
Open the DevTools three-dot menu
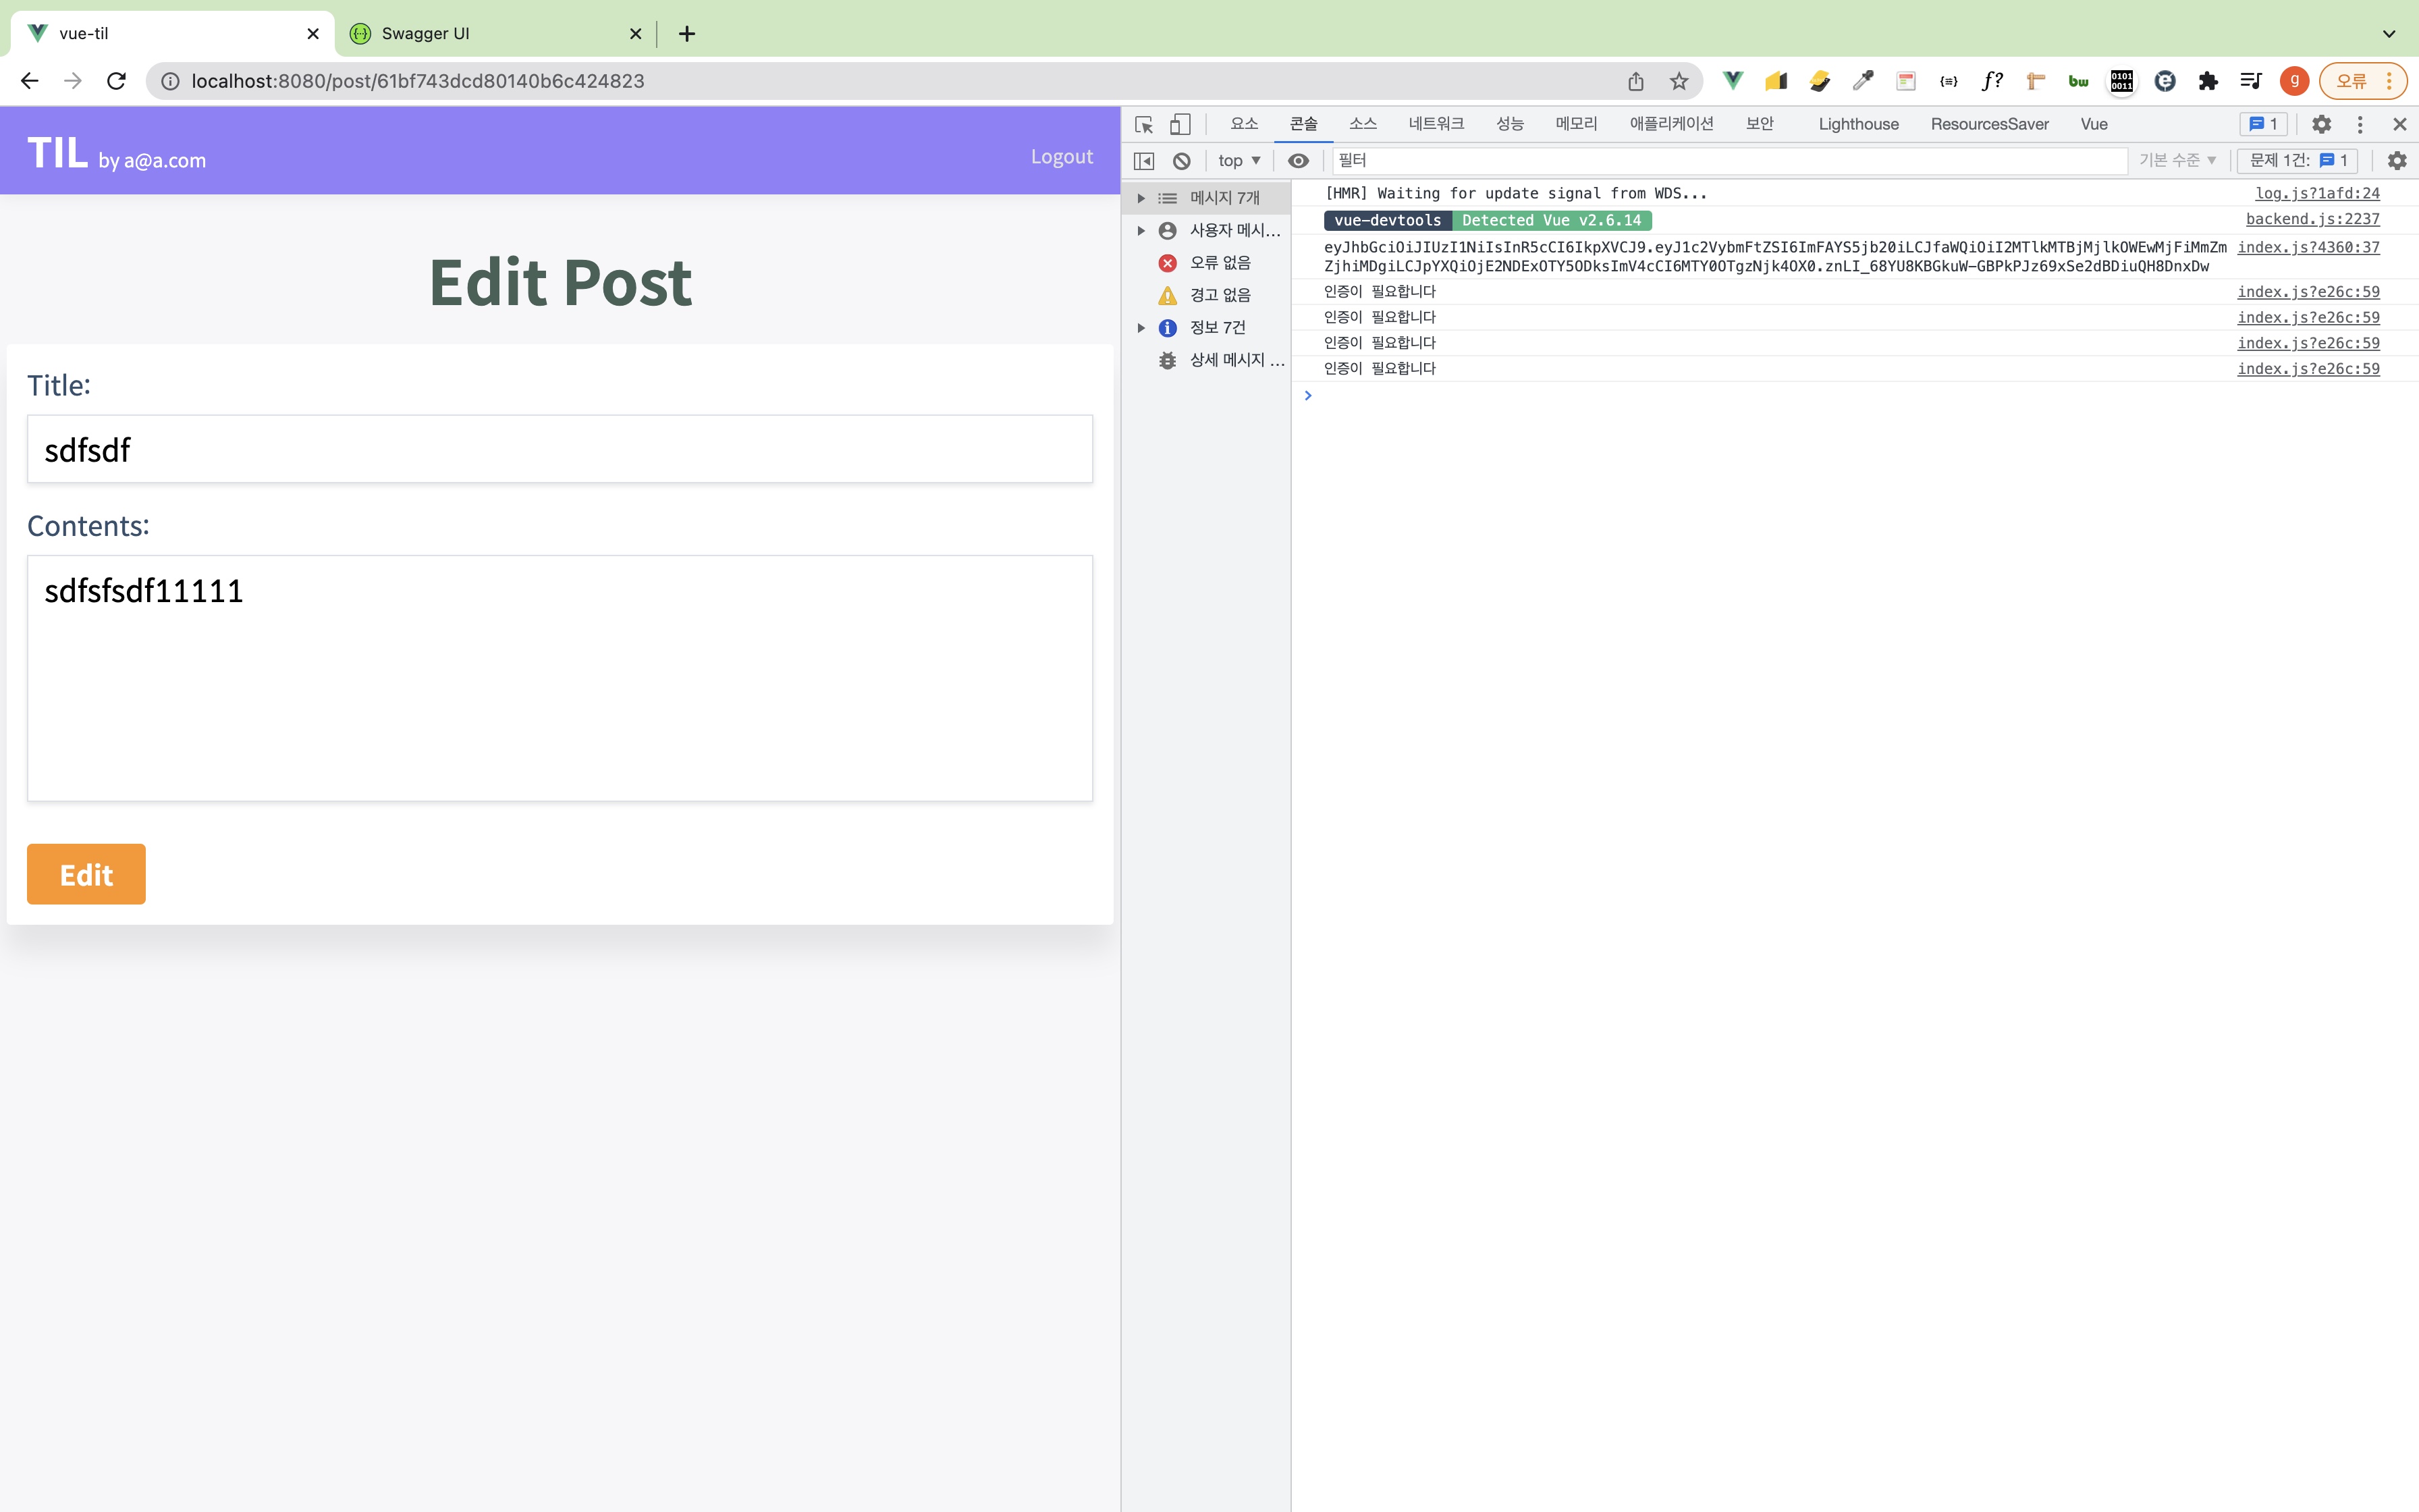pyautogui.click(x=2360, y=124)
